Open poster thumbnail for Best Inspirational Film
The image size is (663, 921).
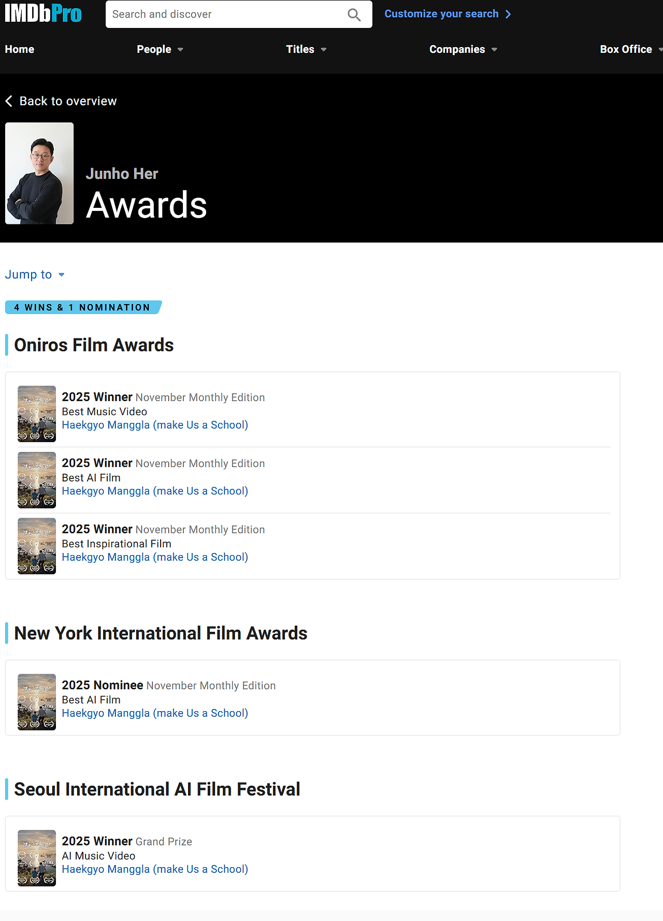(x=37, y=546)
